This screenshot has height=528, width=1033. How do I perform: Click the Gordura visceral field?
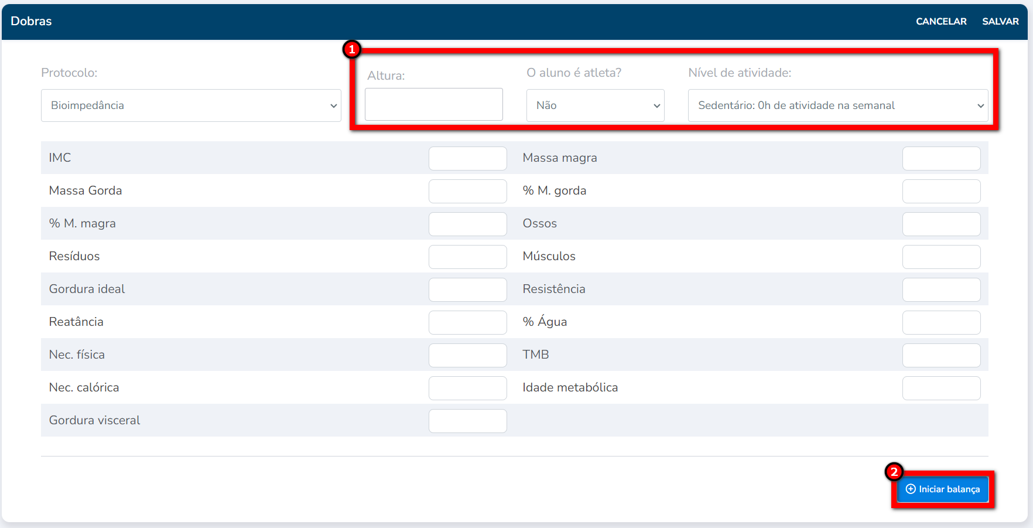click(x=467, y=421)
